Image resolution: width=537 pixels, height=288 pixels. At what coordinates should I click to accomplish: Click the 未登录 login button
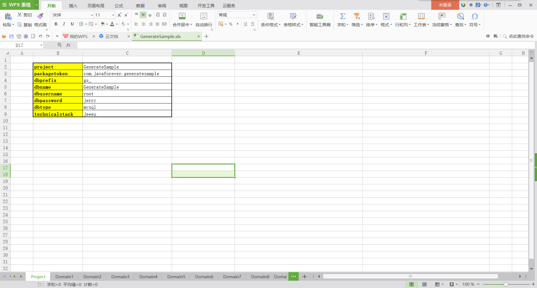coord(445,5)
